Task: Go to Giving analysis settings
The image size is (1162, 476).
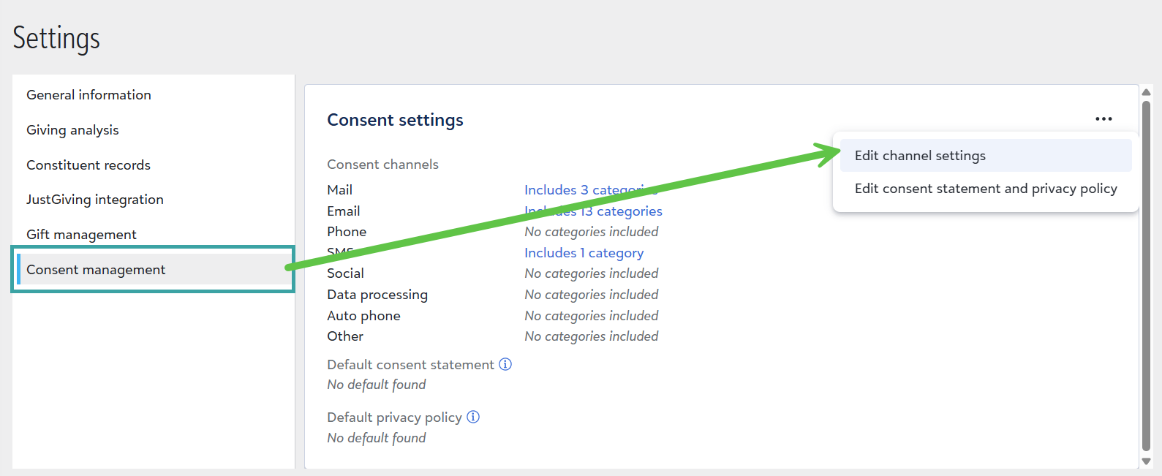Action: coord(72,130)
